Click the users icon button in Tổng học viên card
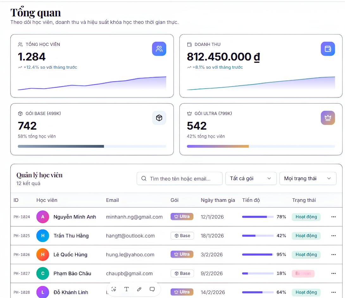Screen dimensions: 345x298 pos(159,49)
